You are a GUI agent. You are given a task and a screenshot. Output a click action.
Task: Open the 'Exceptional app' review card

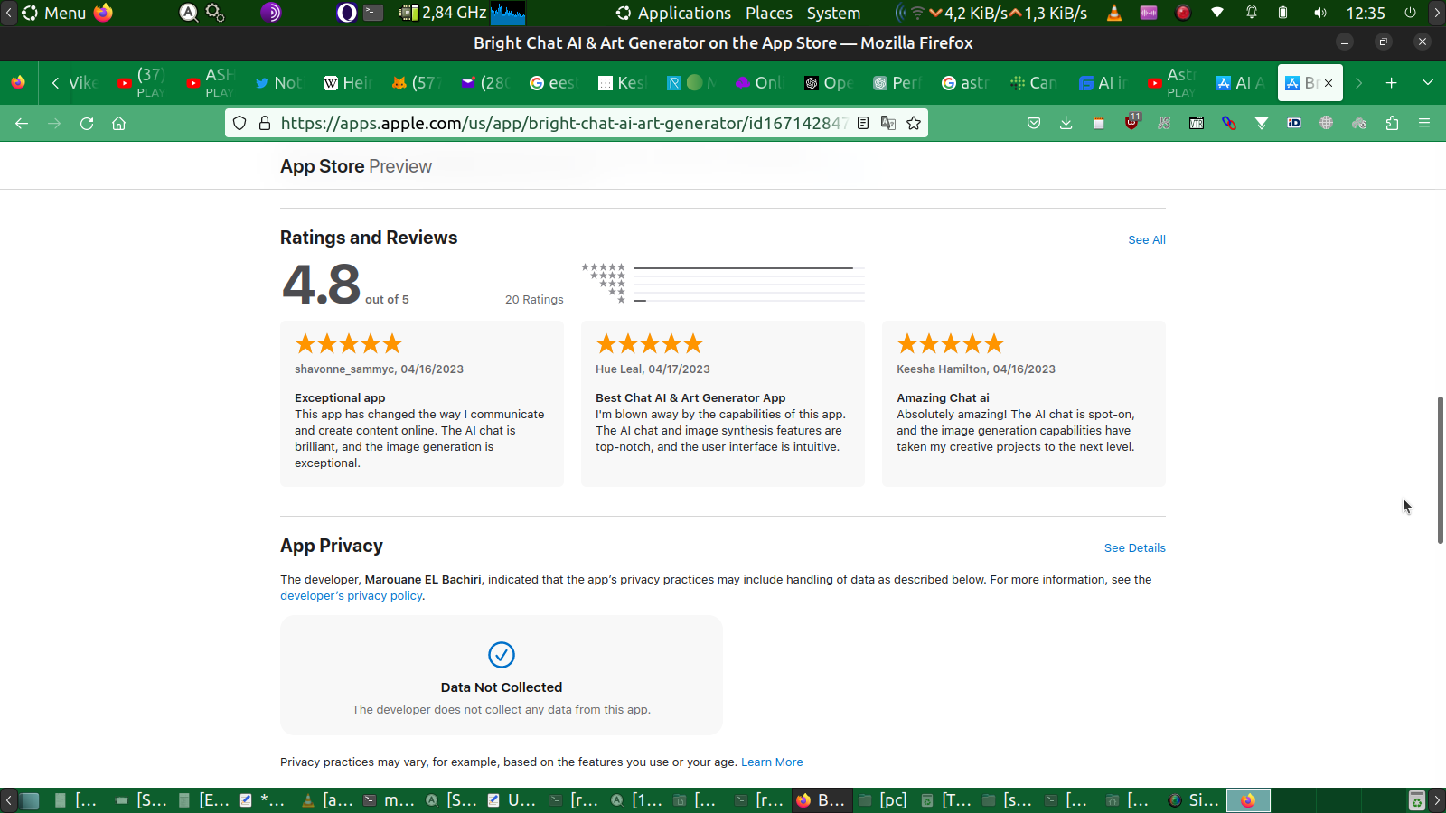[x=422, y=404]
